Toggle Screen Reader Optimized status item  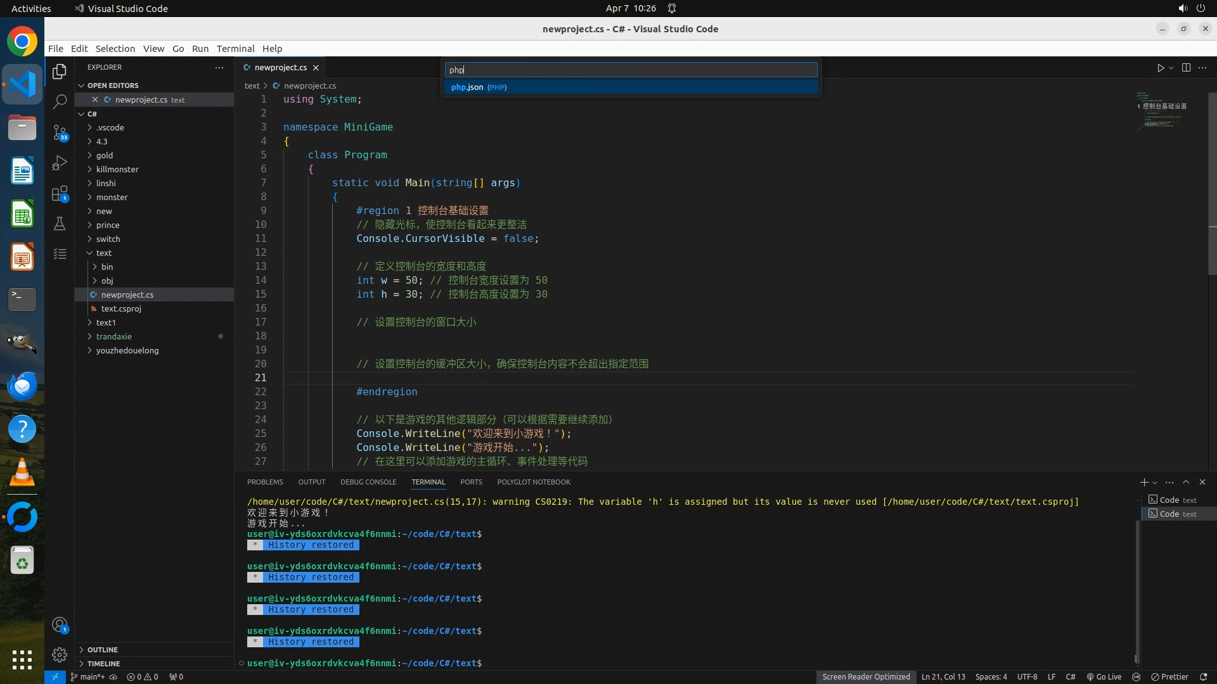866,676
